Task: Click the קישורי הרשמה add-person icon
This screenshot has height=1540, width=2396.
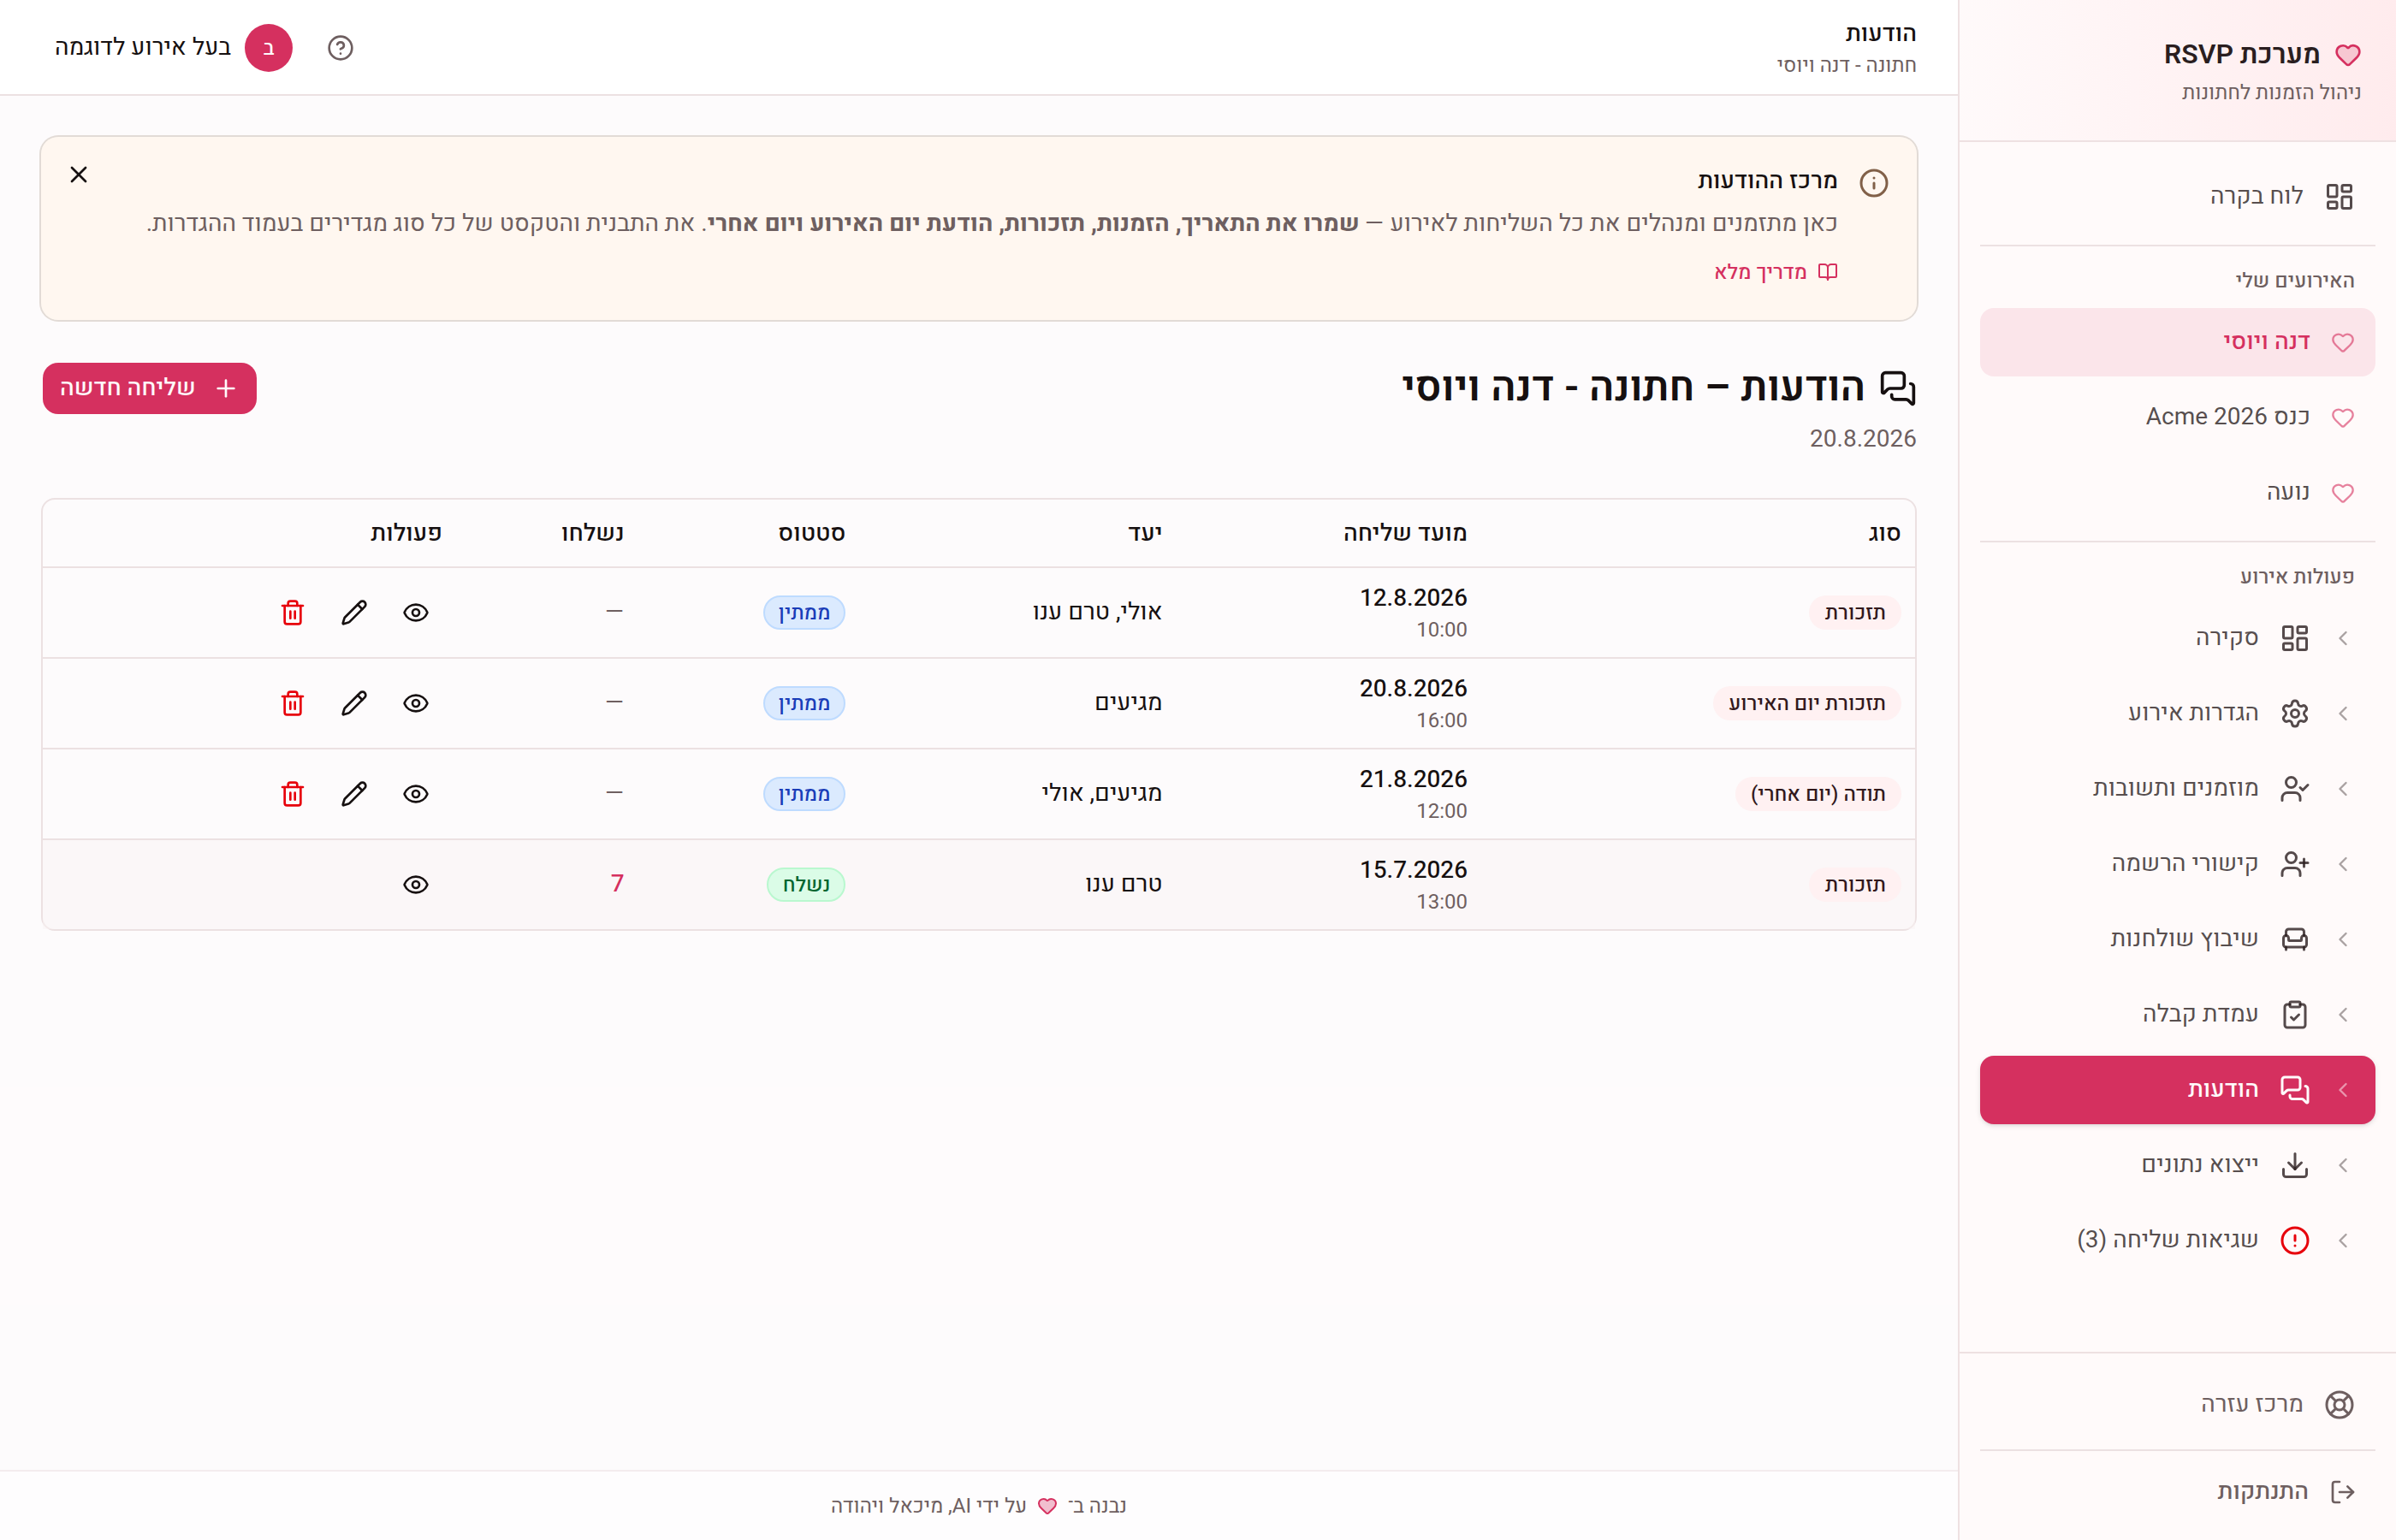Action: click(2295, 864)
